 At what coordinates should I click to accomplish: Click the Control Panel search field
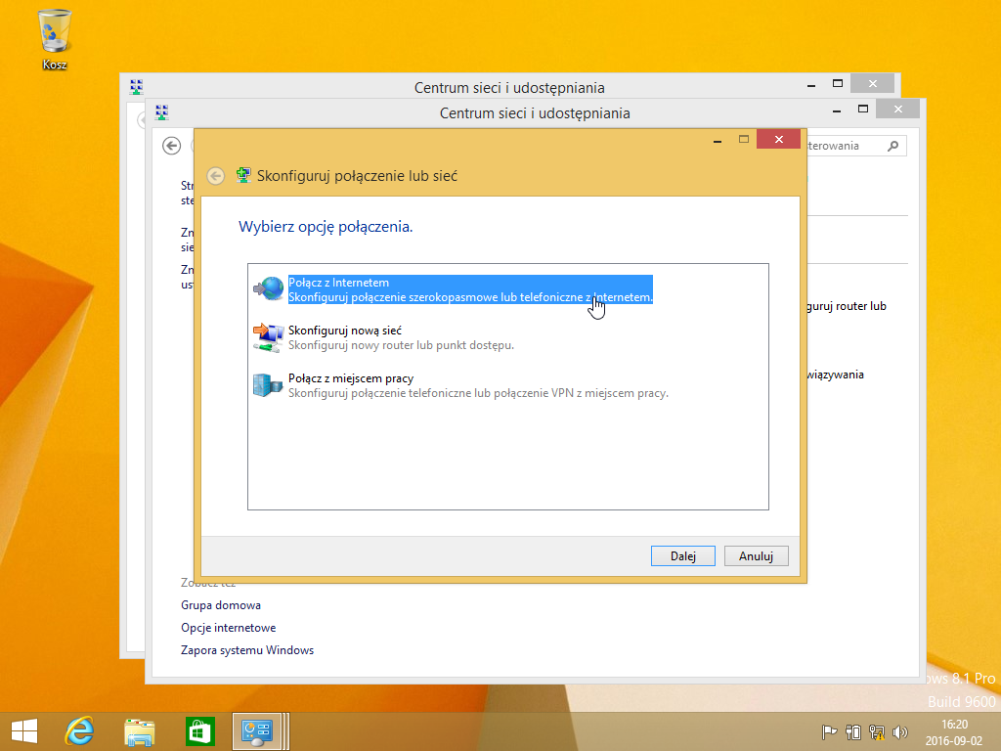point(856,146)
